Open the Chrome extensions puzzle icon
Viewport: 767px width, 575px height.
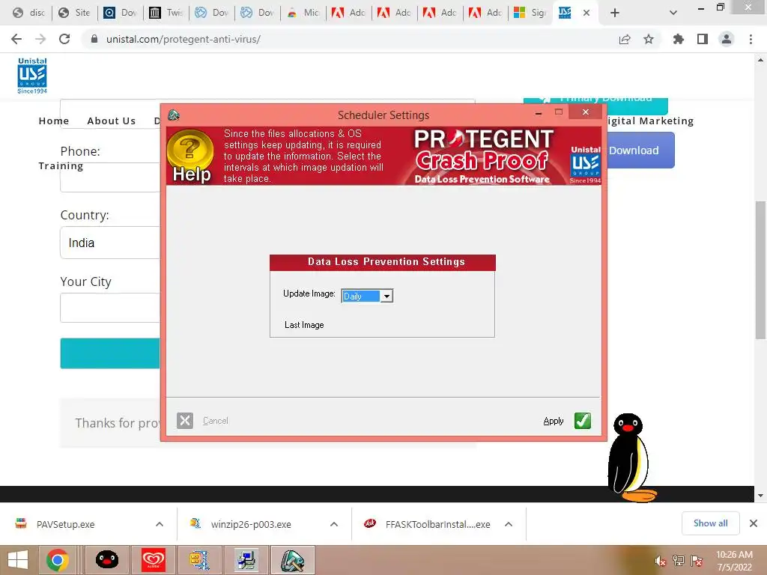[678, 39]
